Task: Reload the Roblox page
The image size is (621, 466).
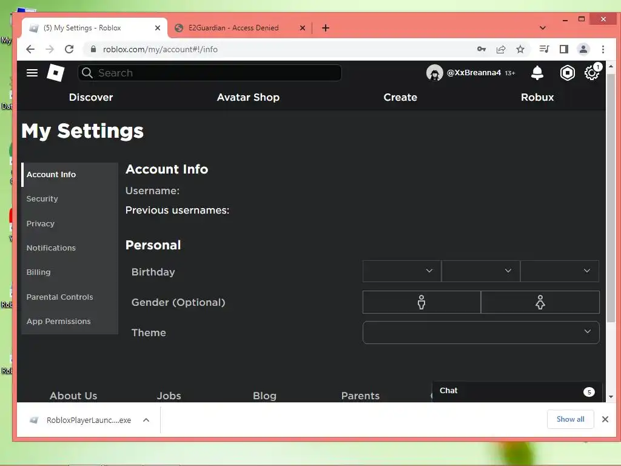Action: click(x=69, y=49)
